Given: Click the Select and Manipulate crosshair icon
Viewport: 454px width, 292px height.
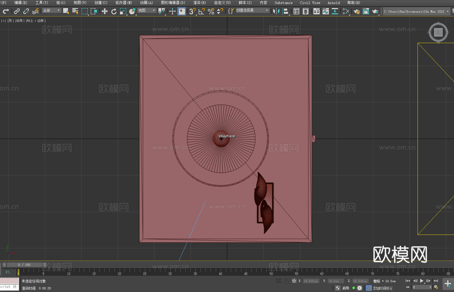Looking at the screenshot, I should pos(172,11).
